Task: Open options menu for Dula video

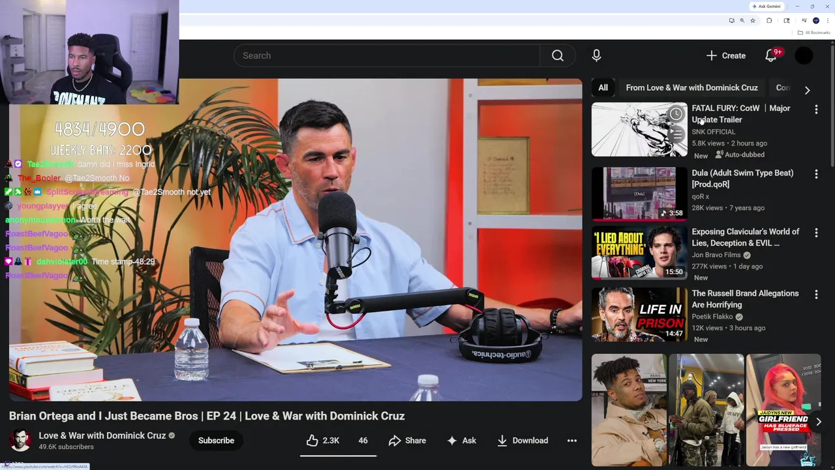Action: pyautogui.click(x=816, y=174)
